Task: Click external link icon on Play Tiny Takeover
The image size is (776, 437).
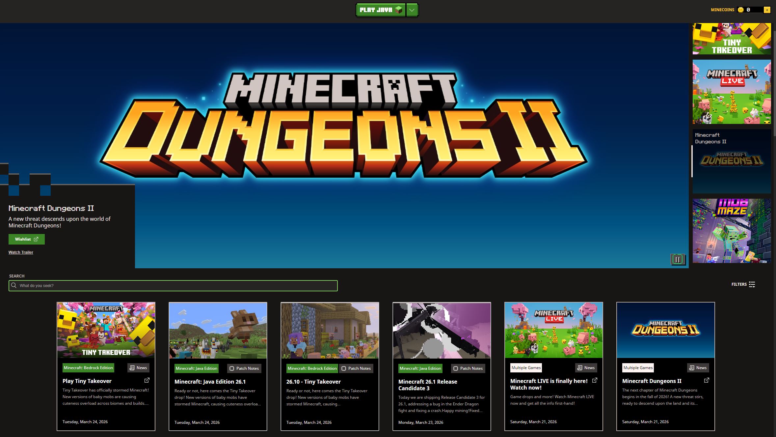Action: coord(147,380)
